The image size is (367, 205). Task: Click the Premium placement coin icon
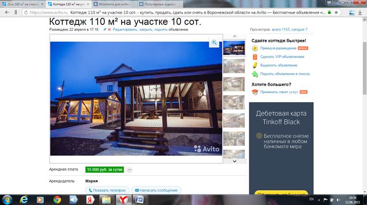coord(255,48)
